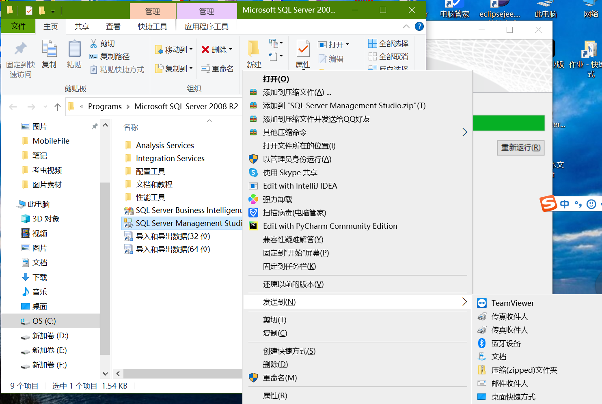This screenshot has width=602, height=404.
Task: Click the 重新运行(R) button in the background window
Action: 521,148
